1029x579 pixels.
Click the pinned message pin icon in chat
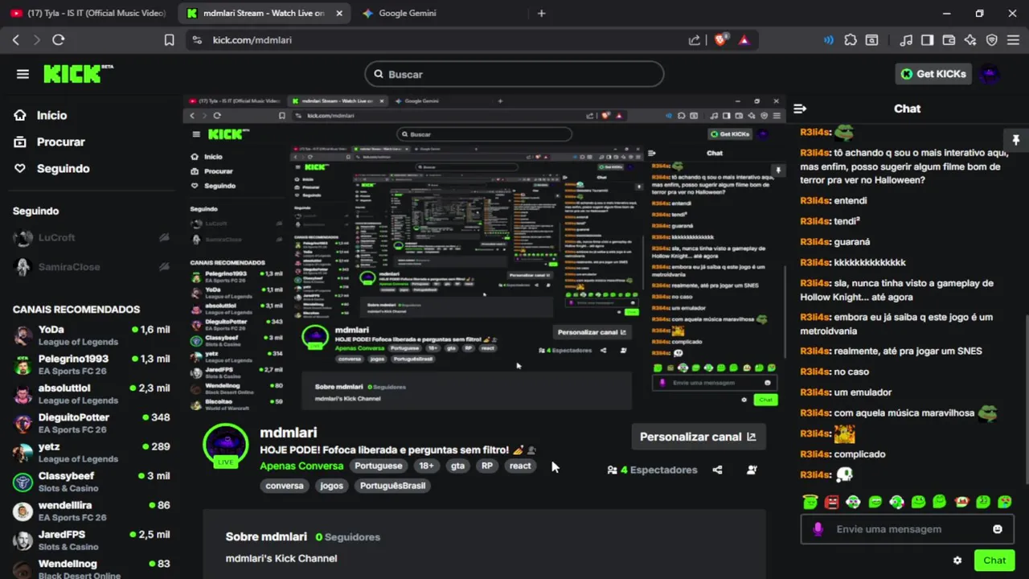[1015, 140]
